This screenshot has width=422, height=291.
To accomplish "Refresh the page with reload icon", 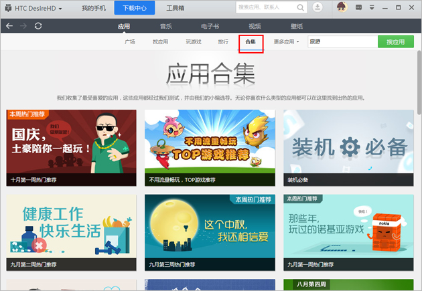I will [38, 26].
